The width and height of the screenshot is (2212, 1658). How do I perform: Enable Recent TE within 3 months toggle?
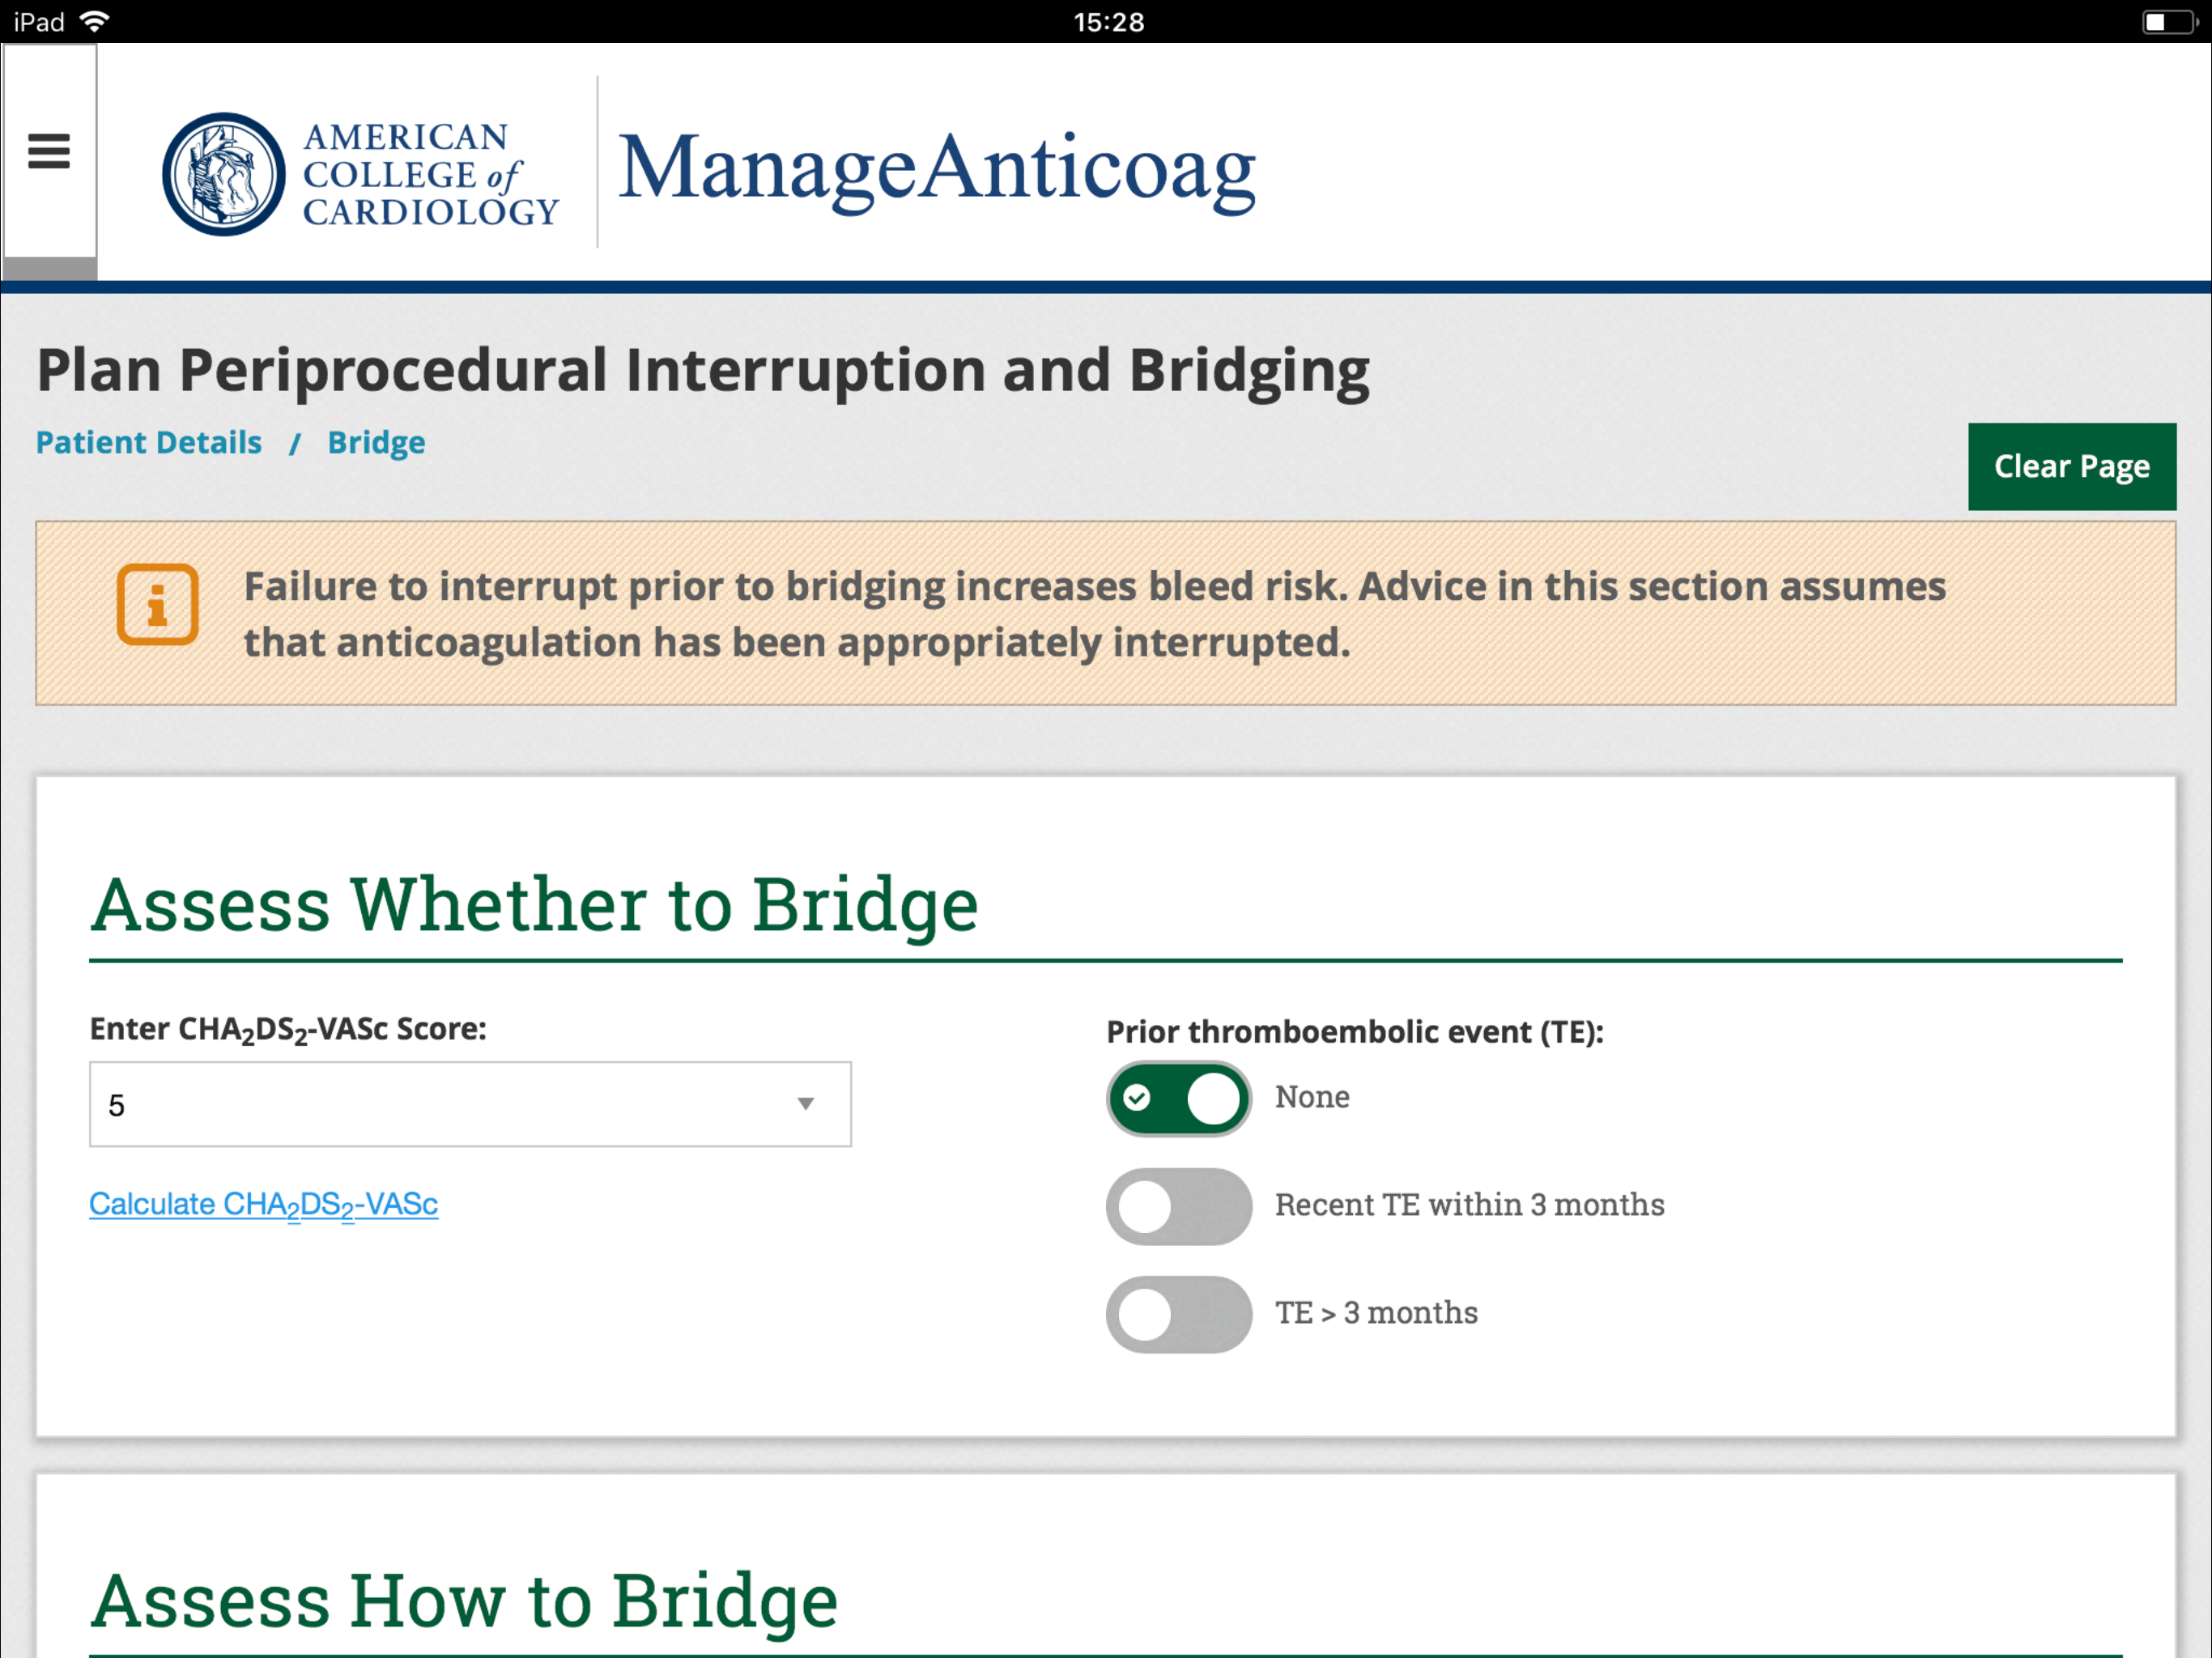(x=1178, y=1206)
